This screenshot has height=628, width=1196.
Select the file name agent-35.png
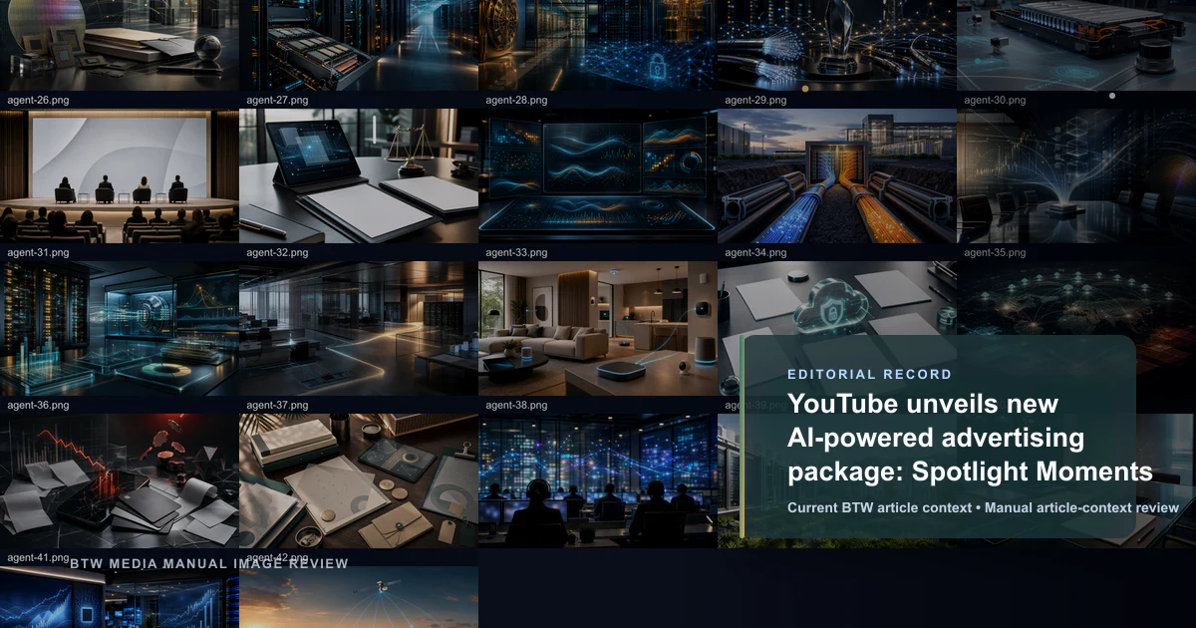click(995, 252)
